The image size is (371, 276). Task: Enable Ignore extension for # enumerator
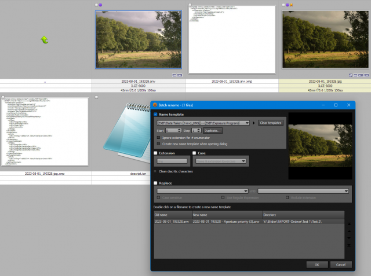tap(158, 137)
